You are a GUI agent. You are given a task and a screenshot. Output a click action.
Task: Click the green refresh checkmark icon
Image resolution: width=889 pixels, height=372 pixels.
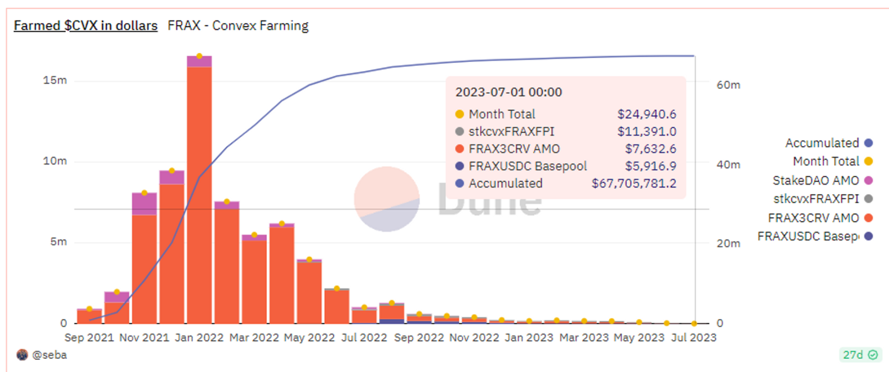[x=873, y=355]
